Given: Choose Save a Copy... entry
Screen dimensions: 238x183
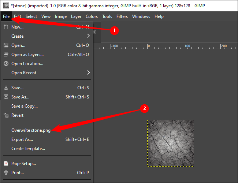Looking at the screenshot, I should [47, 106].
